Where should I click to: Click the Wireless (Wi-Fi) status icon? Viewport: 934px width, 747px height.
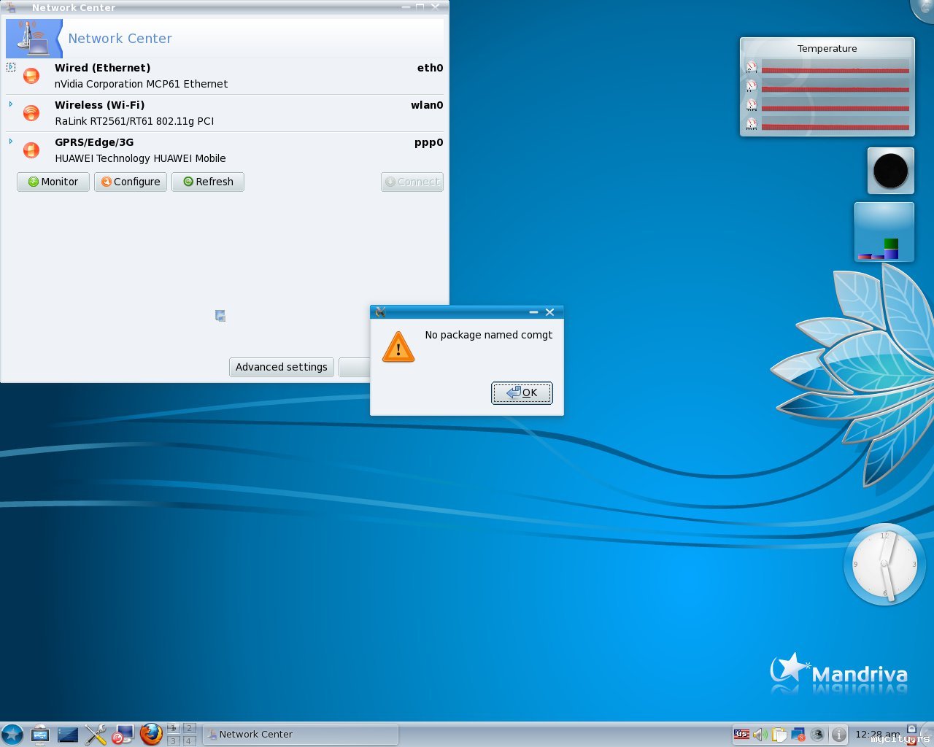(x=31, y=113)
